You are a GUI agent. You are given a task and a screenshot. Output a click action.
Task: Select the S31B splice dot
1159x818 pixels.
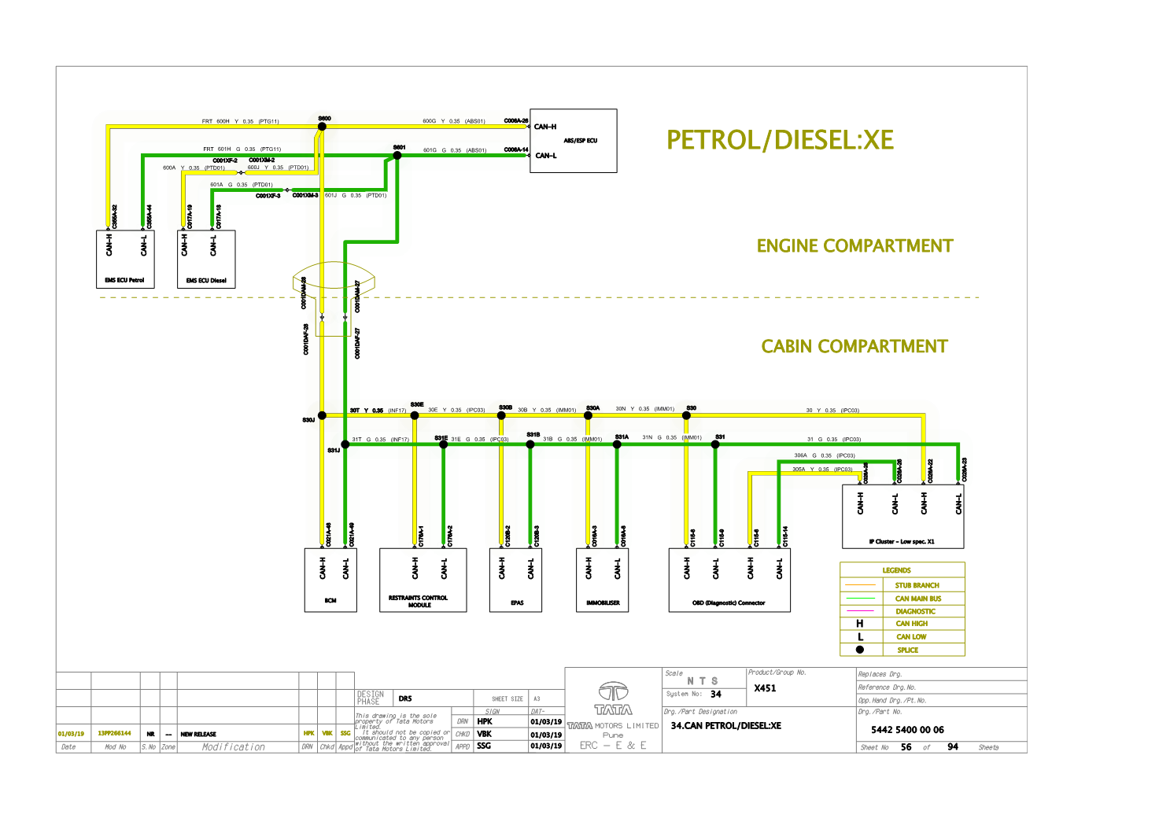tap(530, 444)
